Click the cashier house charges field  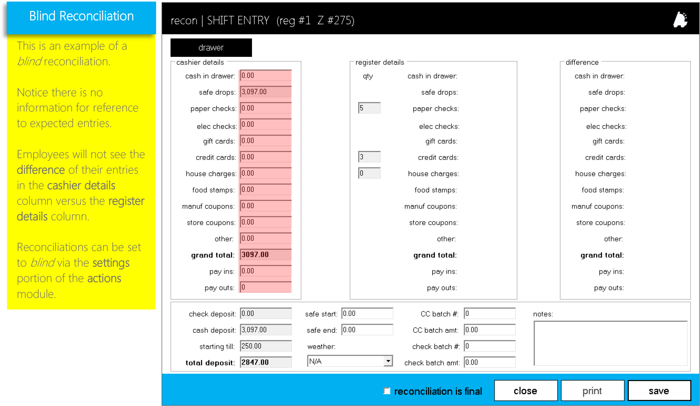point(266,173)
